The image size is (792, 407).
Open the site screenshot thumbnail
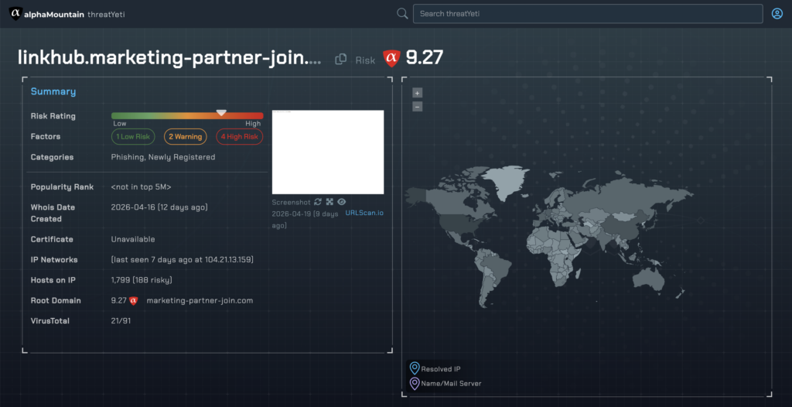tap(328, 152)
